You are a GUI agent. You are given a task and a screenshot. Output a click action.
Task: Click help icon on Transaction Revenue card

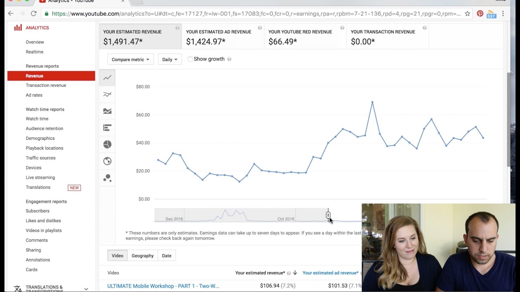[x=425, y=28]
